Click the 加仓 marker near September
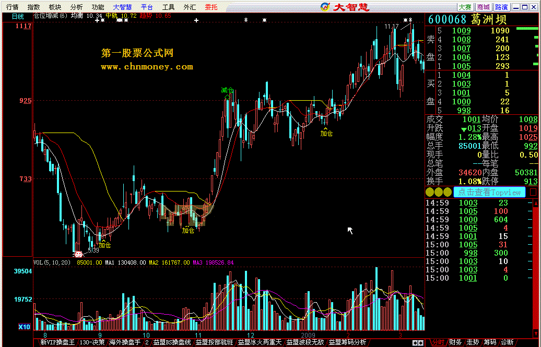541x347 pixels. click(104, 245)
